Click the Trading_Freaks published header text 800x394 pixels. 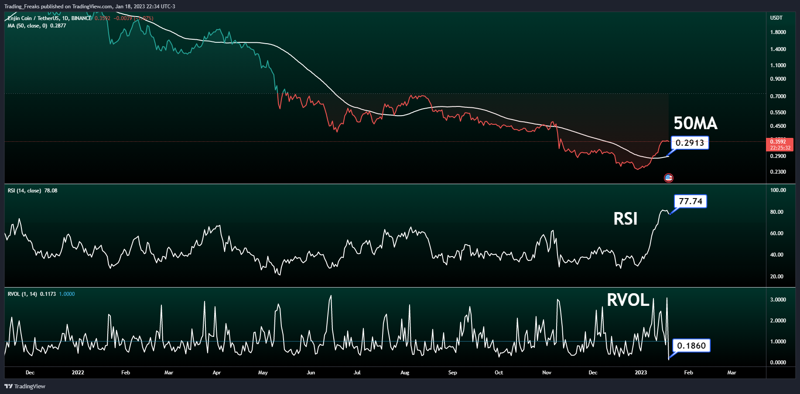89,7
